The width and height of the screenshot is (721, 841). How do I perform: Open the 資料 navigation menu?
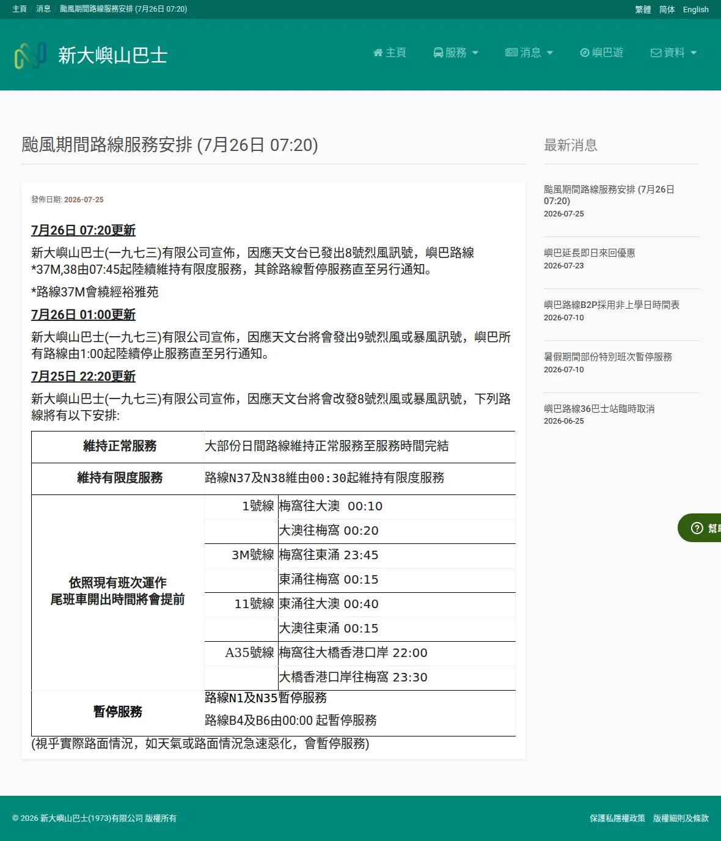[x=674, y=53]
